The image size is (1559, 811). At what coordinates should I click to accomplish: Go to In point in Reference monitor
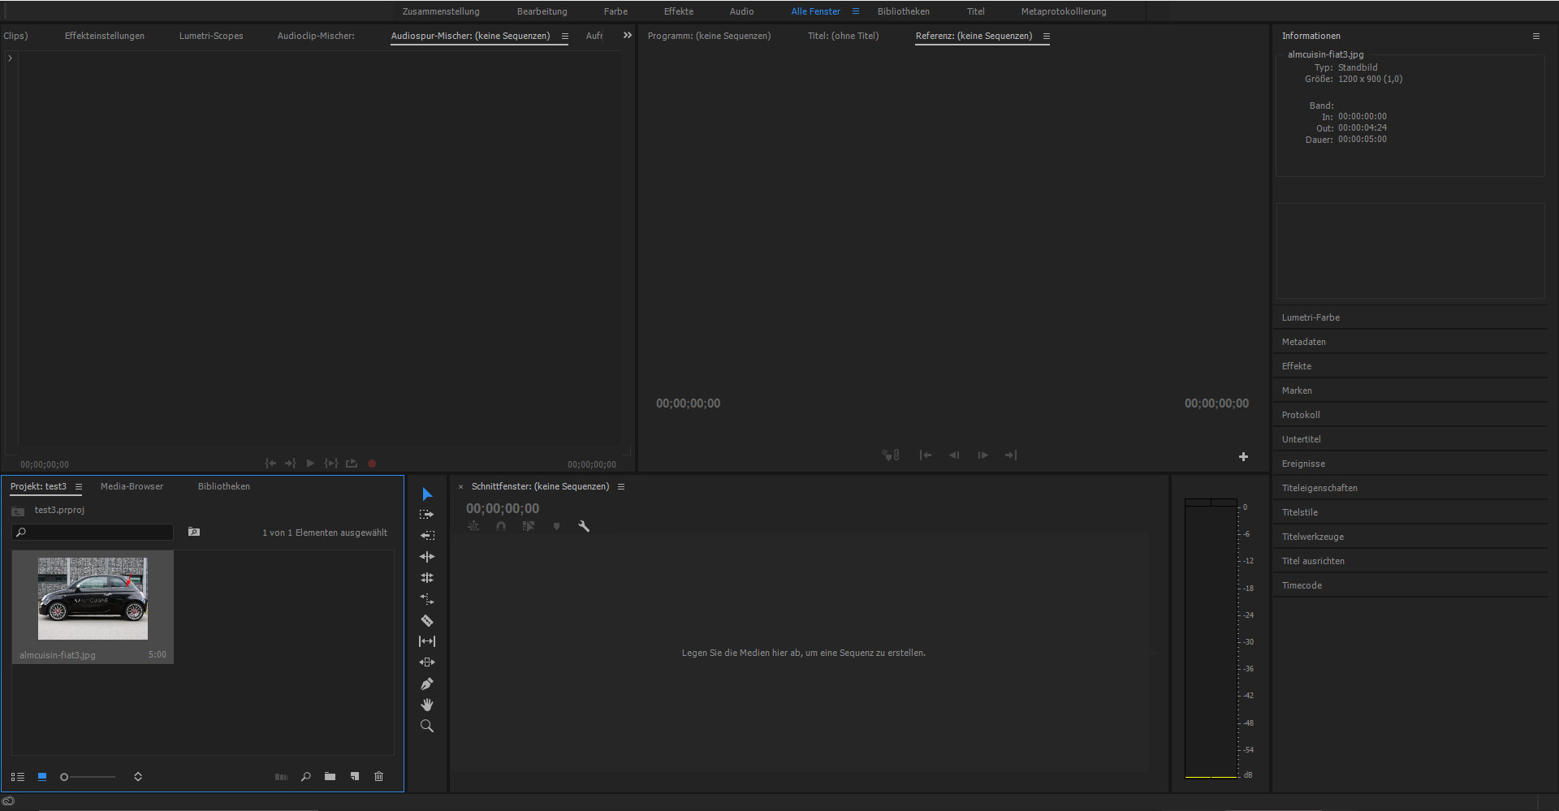(926, 455)
